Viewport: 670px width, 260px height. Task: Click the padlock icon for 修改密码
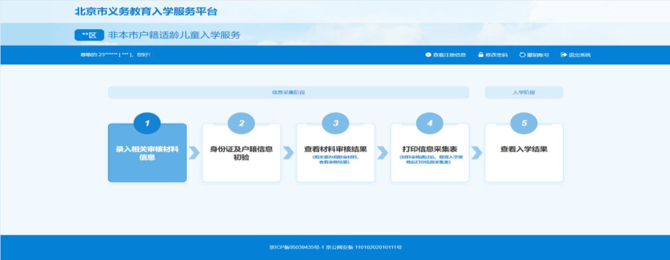tap(481, 55)
